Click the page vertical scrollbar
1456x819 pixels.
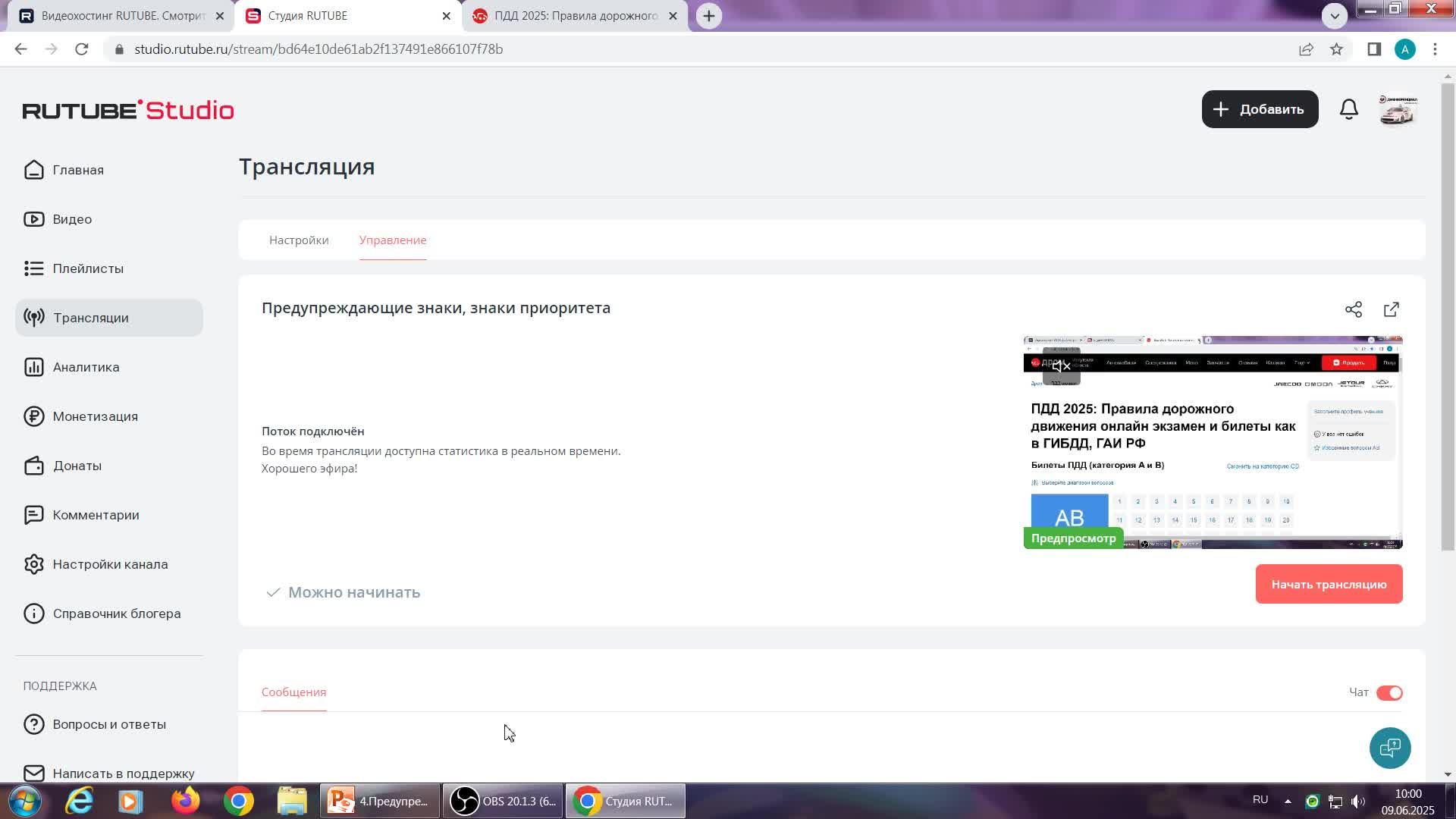coord(1448,318)
